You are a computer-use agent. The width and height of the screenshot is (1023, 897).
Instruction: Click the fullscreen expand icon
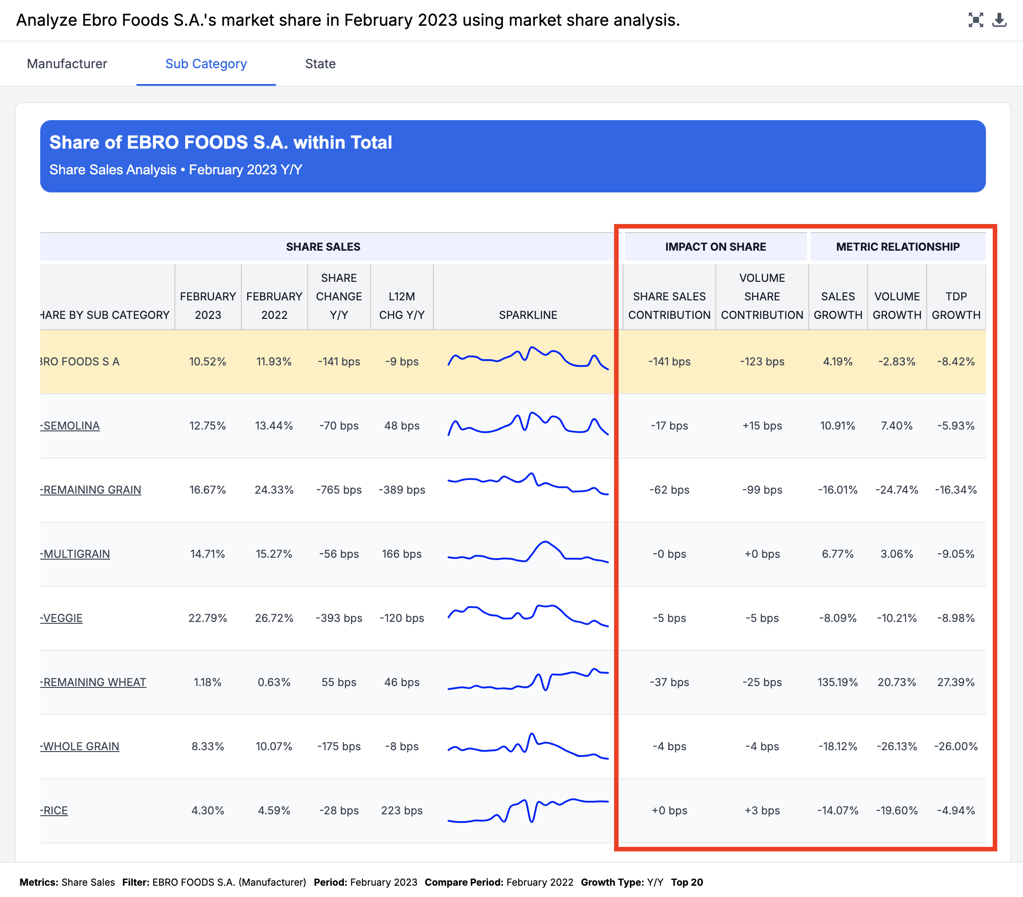975,20
